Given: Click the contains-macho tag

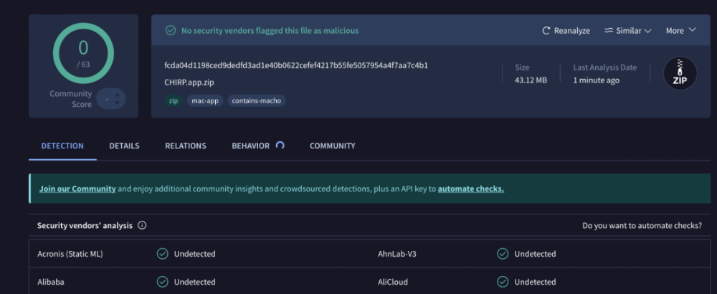Looking at the screenshot, I should (x=257, y=101).
